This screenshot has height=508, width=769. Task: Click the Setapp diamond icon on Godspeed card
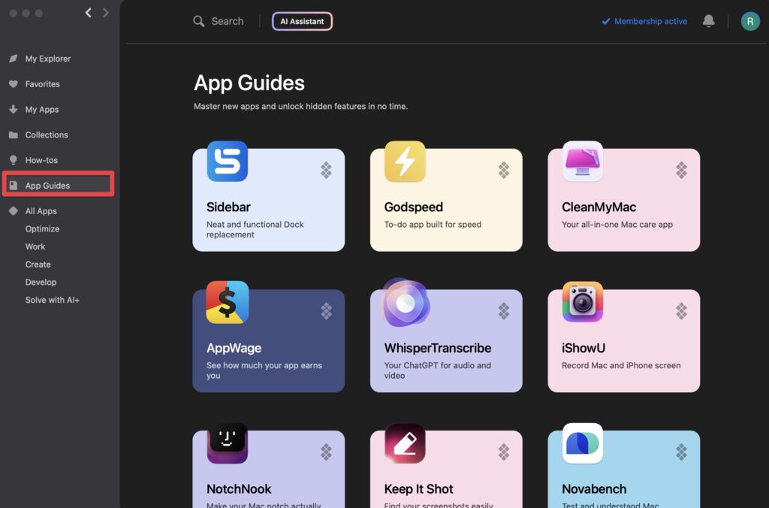[x=504, y=171]
